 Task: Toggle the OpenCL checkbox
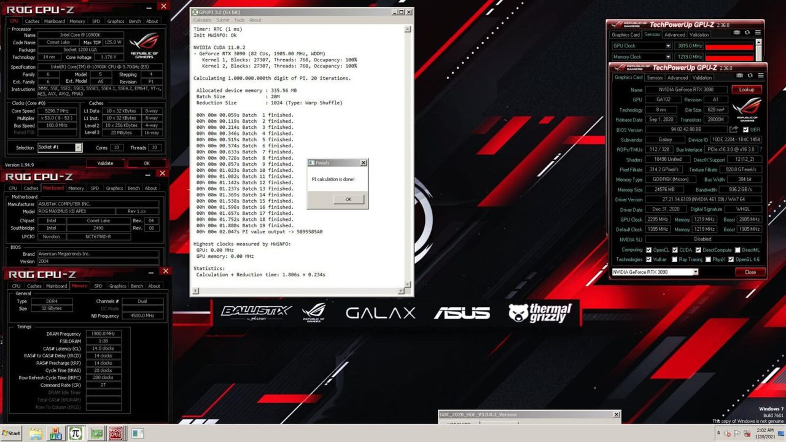[x=649, y=250]
